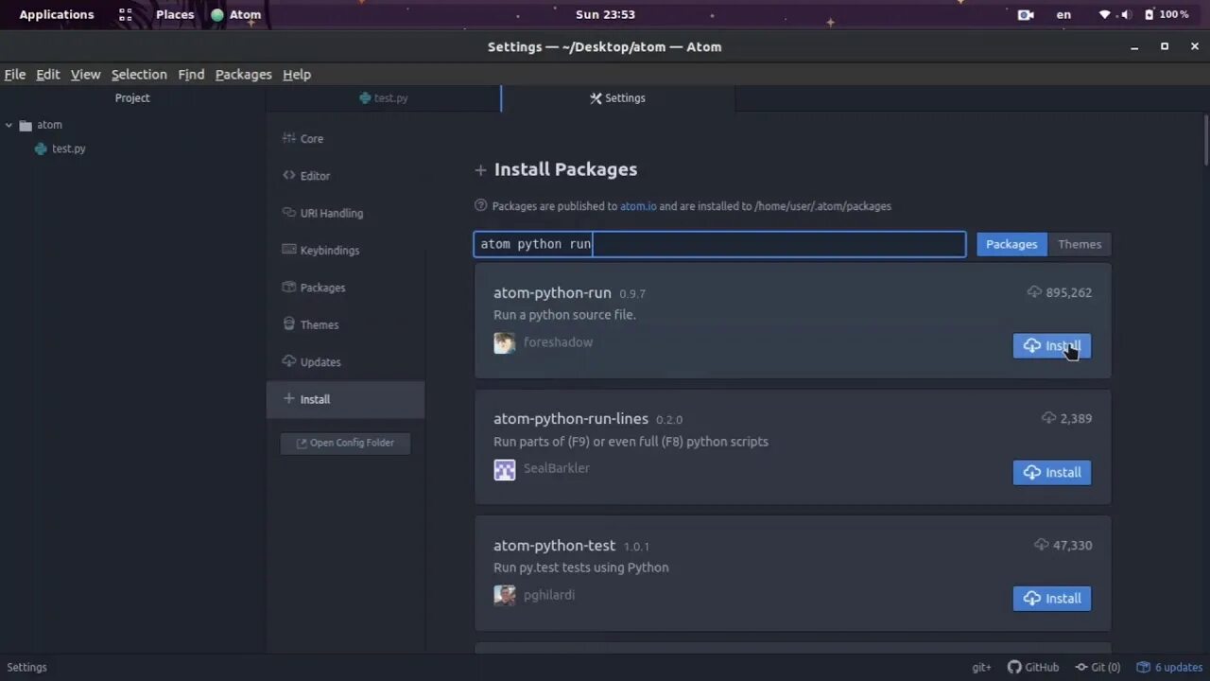Click the pghilardi author name
The image size is (1210, 681).
point(549,595)
